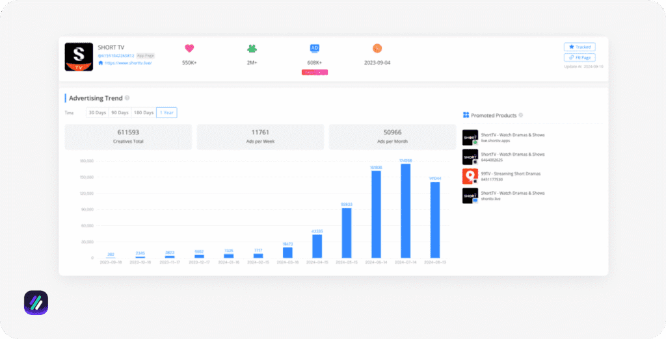The image size is (666, 339).
Task: Click the 2024-05-15 bar labeled 92833
Action: point(347,233)
